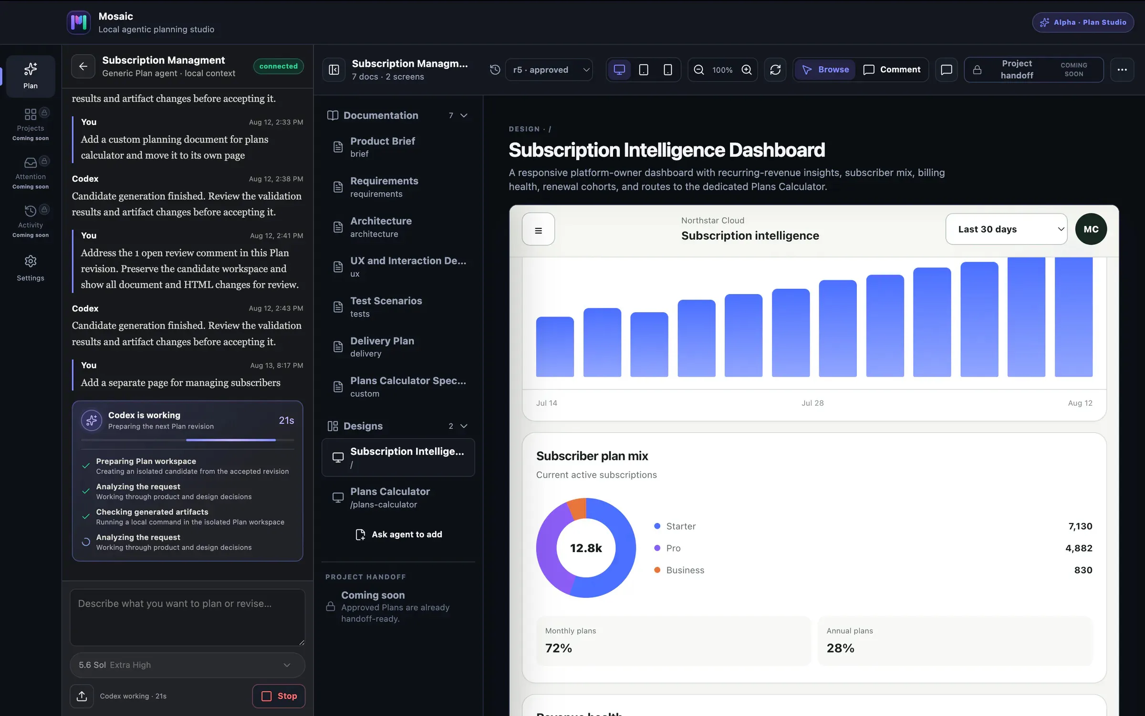This screenshot has height=716, width=1145.
Task: Click the Codex working sparkle icon
Action: click(x=92, y=420)
